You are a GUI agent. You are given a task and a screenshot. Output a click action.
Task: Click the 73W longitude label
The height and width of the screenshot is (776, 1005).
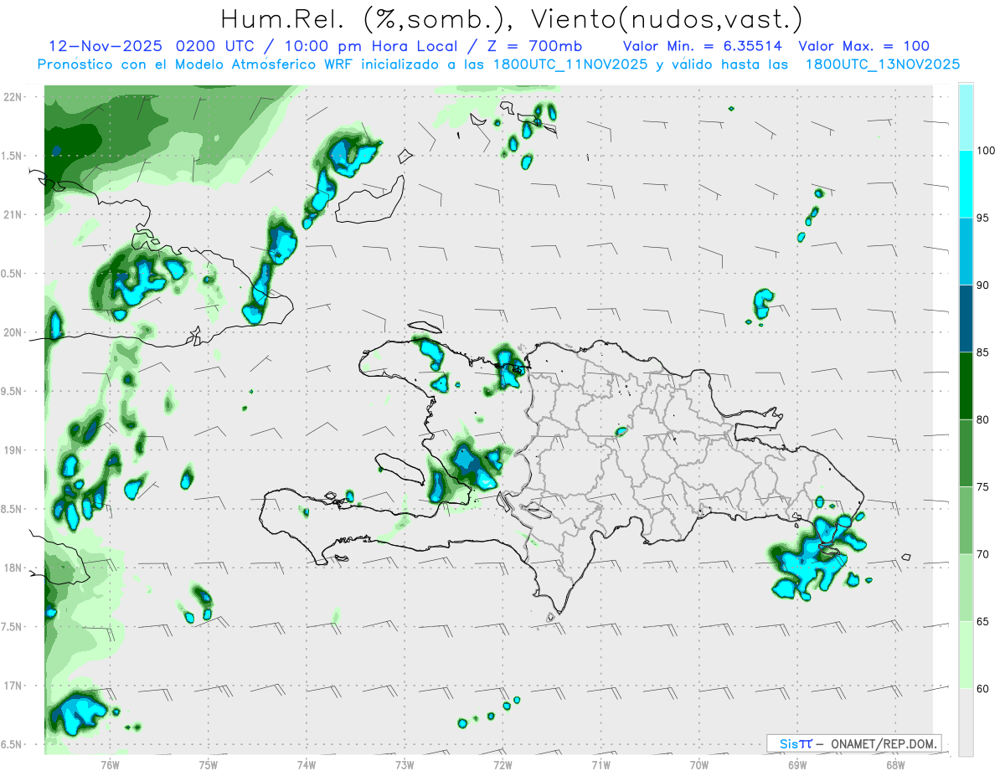pyautogui.click(x=405, y=764)
